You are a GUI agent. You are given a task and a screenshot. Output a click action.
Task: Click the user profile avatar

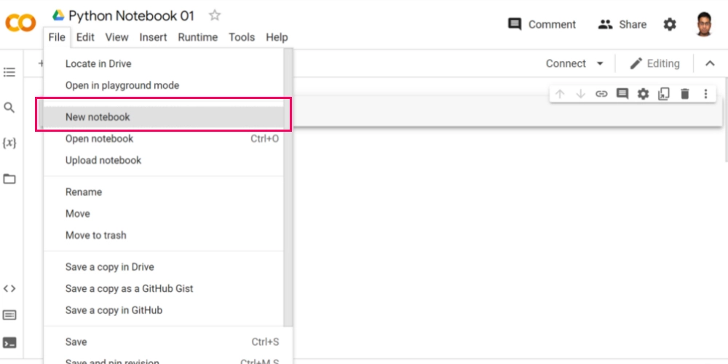703,24
